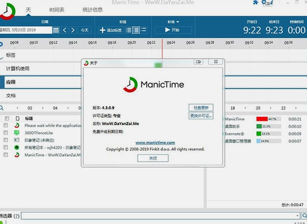Click the 总计: 0:00:47 total text
The image size is (307, 224).
click(293, 205)
